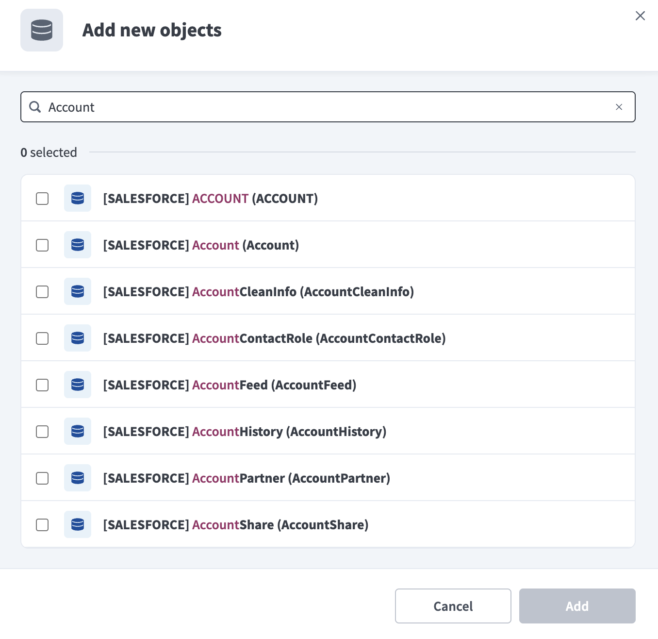Screen dimensions: 658x639
Task: Click database icon for AccountFeed row
Action: [x=78, y=385]
